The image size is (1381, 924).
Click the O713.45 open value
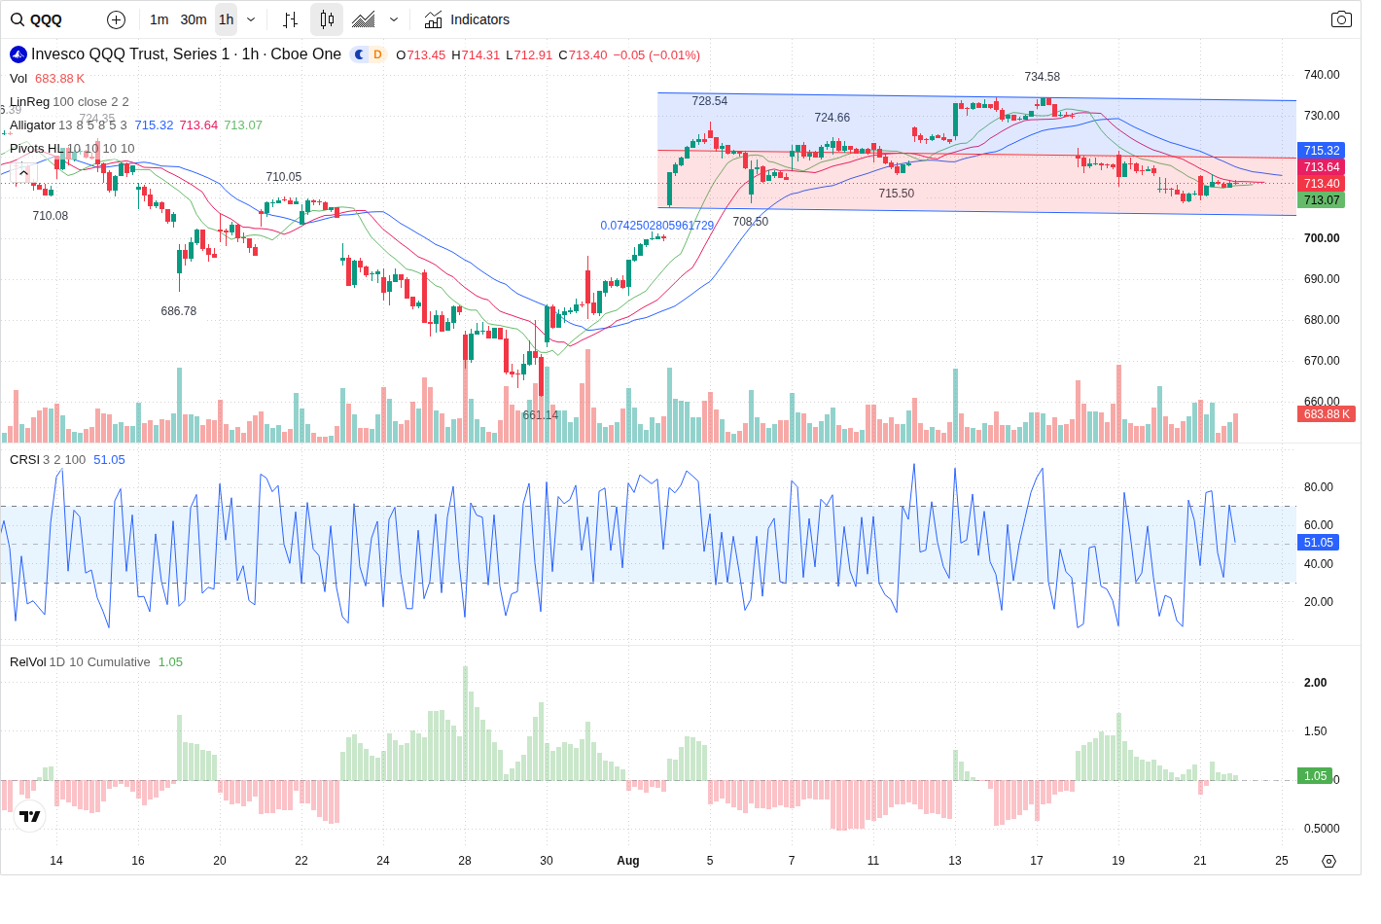pyautogui.click(x=420, y=55)
